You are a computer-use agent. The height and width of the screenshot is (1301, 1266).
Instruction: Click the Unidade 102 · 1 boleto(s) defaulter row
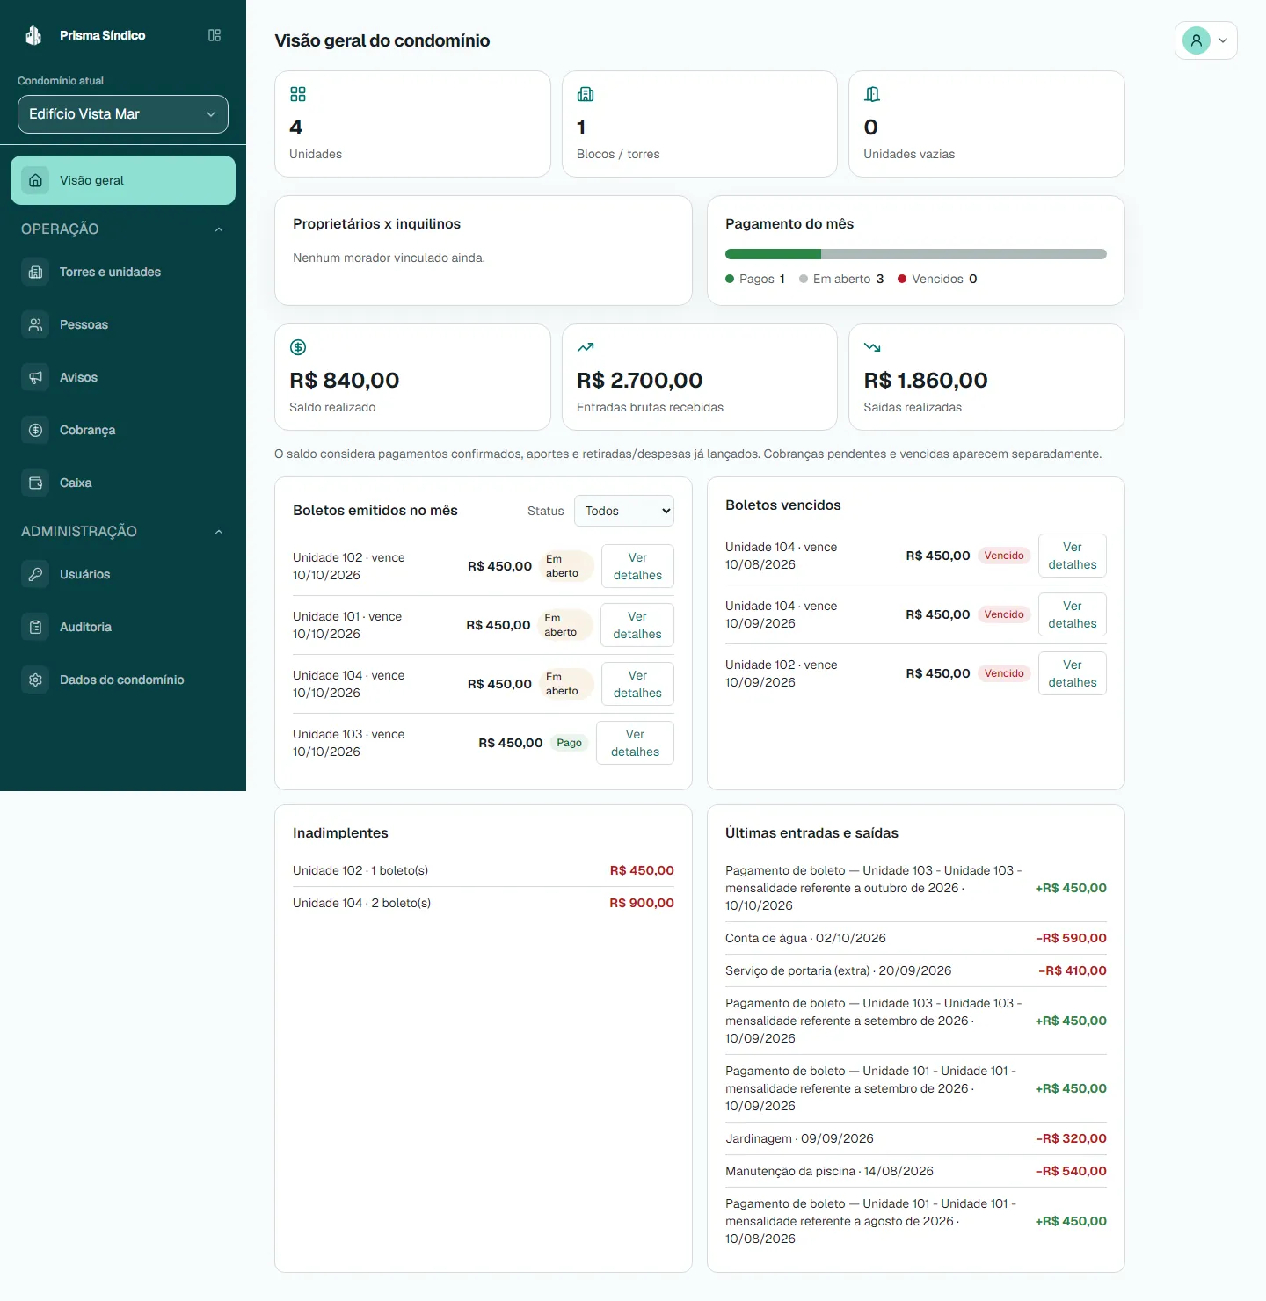click(x=484, y=870)
